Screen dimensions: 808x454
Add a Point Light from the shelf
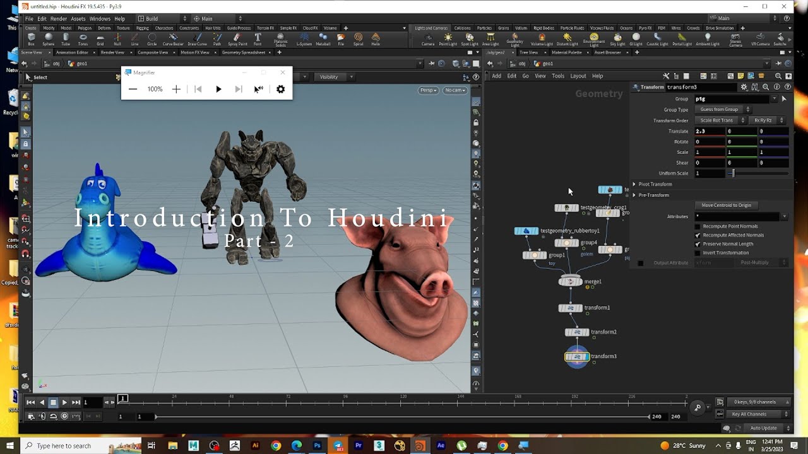tap(448, 40)
